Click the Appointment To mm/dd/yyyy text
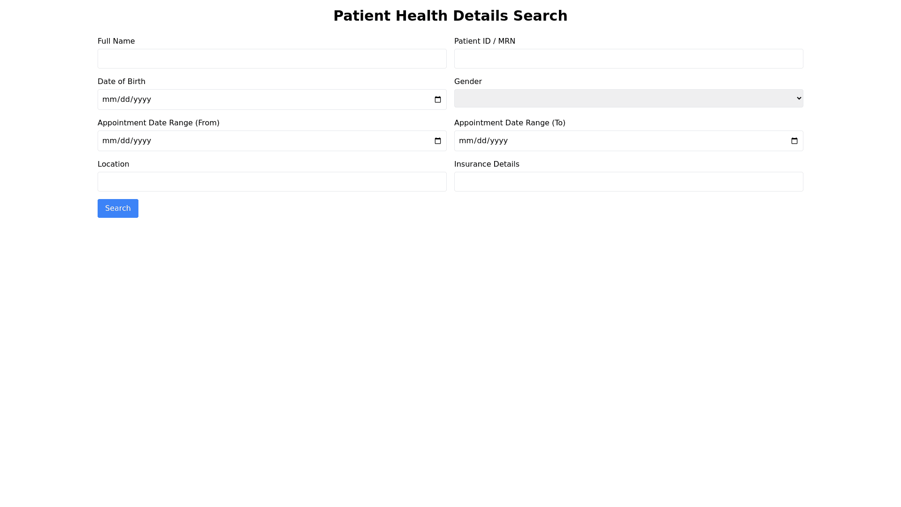This screenshot has height=507, width=901. pyautogui.click(x=483, y=141)
